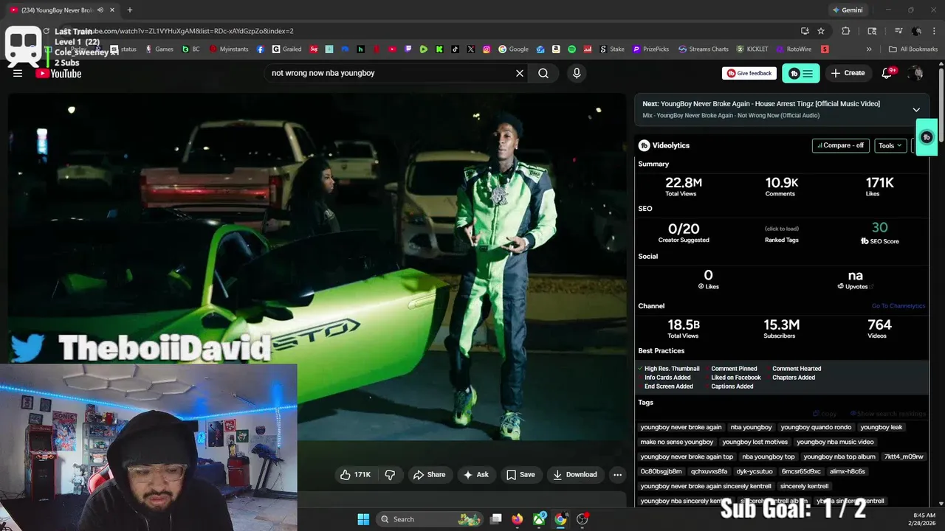
Task: Open the Streams Charts bookmark
Action: point(703,49)
